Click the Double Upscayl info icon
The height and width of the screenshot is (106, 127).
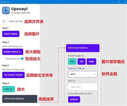click(22, 59)
